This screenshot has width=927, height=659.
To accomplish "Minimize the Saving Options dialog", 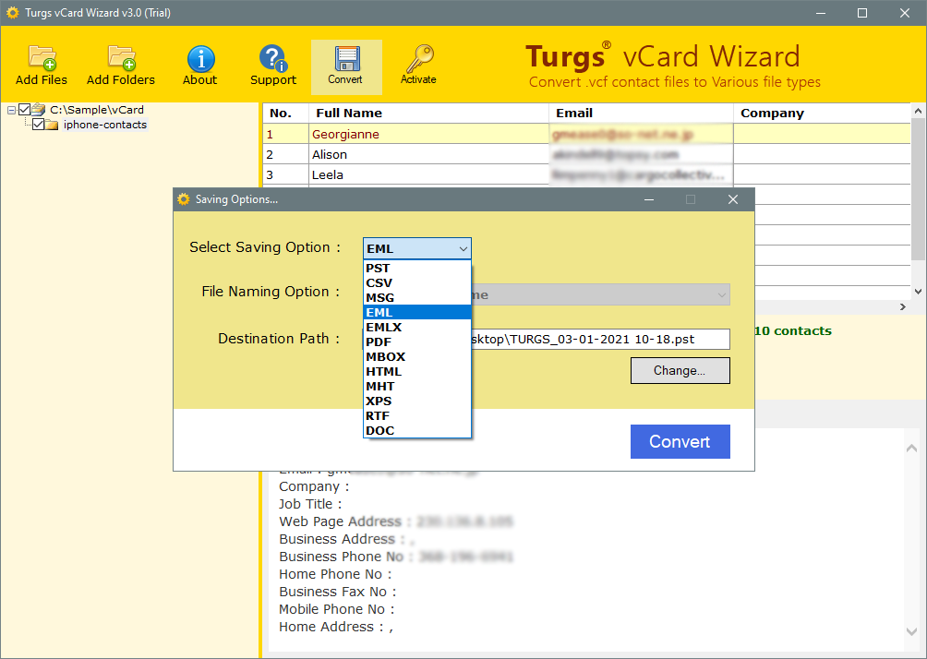I will click(649, 199).
